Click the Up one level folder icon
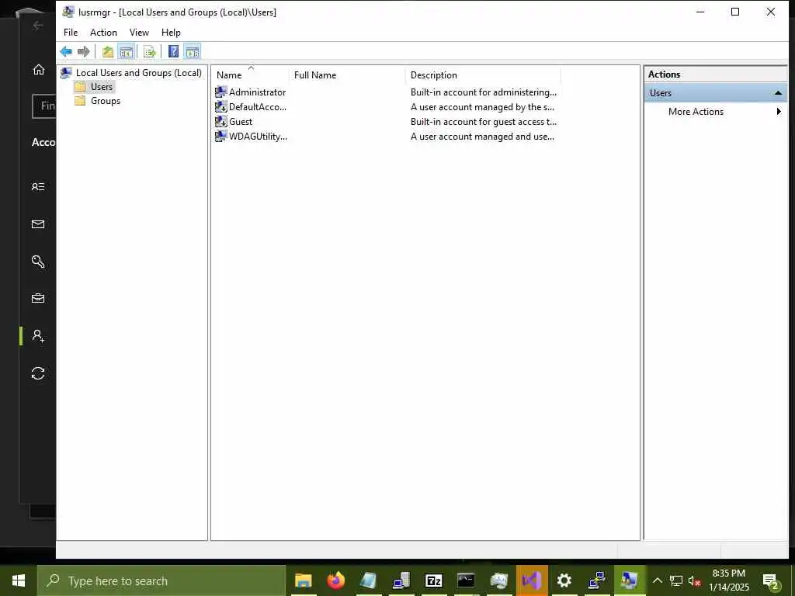The height and width of the screenshot is (596, 795). (x=107, y=51)
